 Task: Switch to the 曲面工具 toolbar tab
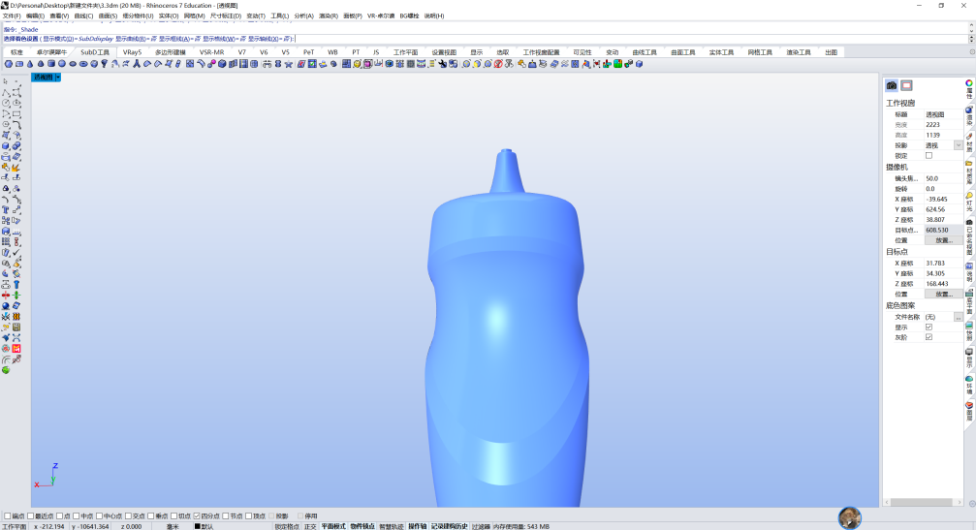pyautogui.click(x=683, y=52)
